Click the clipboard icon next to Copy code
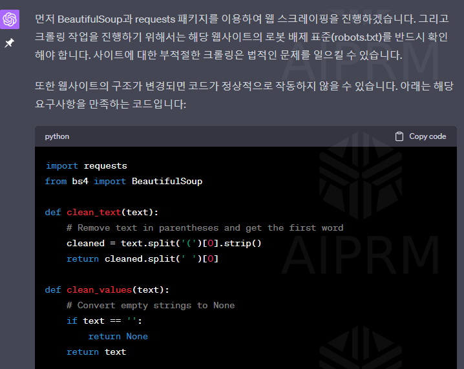464x369 pixels. pos(399,136)
